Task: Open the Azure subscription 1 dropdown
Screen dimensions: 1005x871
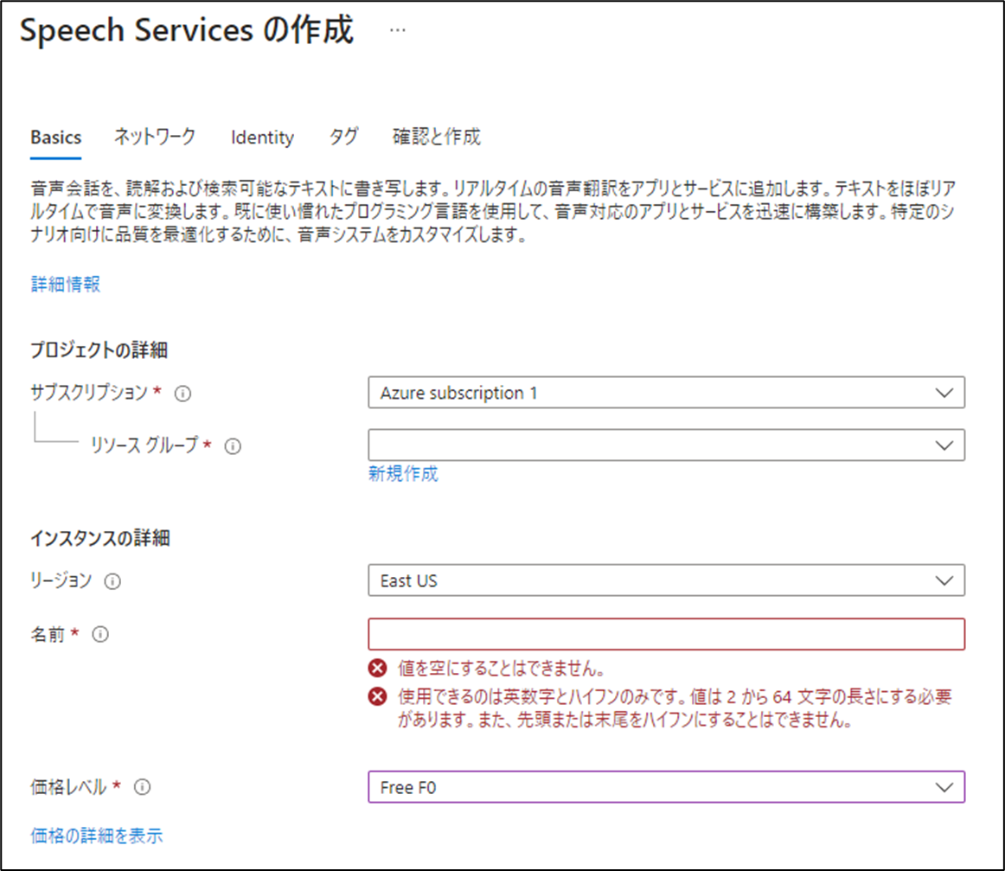Action: [666, 392]
